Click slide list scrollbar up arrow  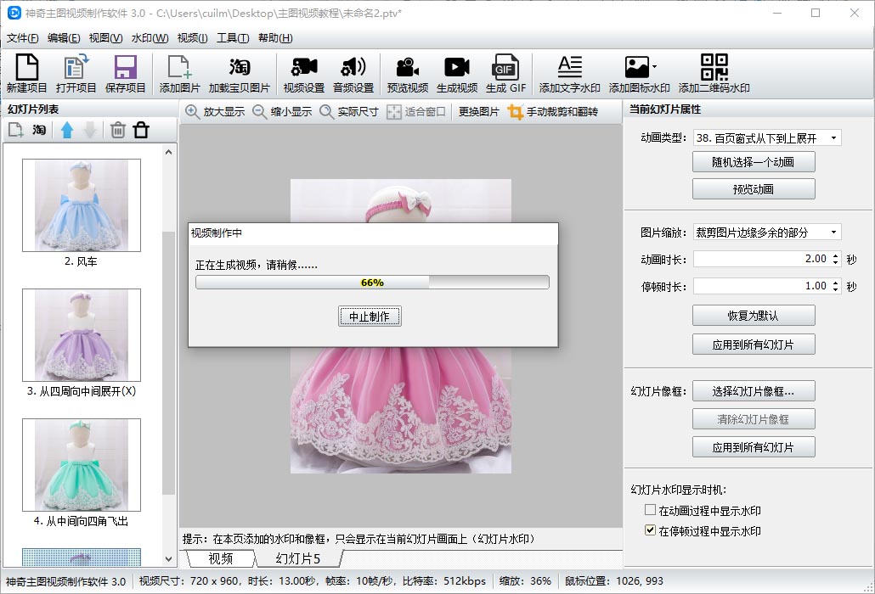168,152
